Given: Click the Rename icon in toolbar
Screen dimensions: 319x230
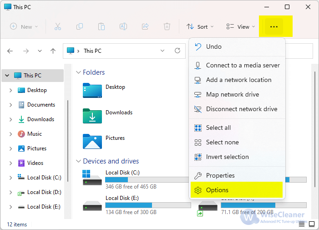Looking at the screenshot, I should 123,26.
